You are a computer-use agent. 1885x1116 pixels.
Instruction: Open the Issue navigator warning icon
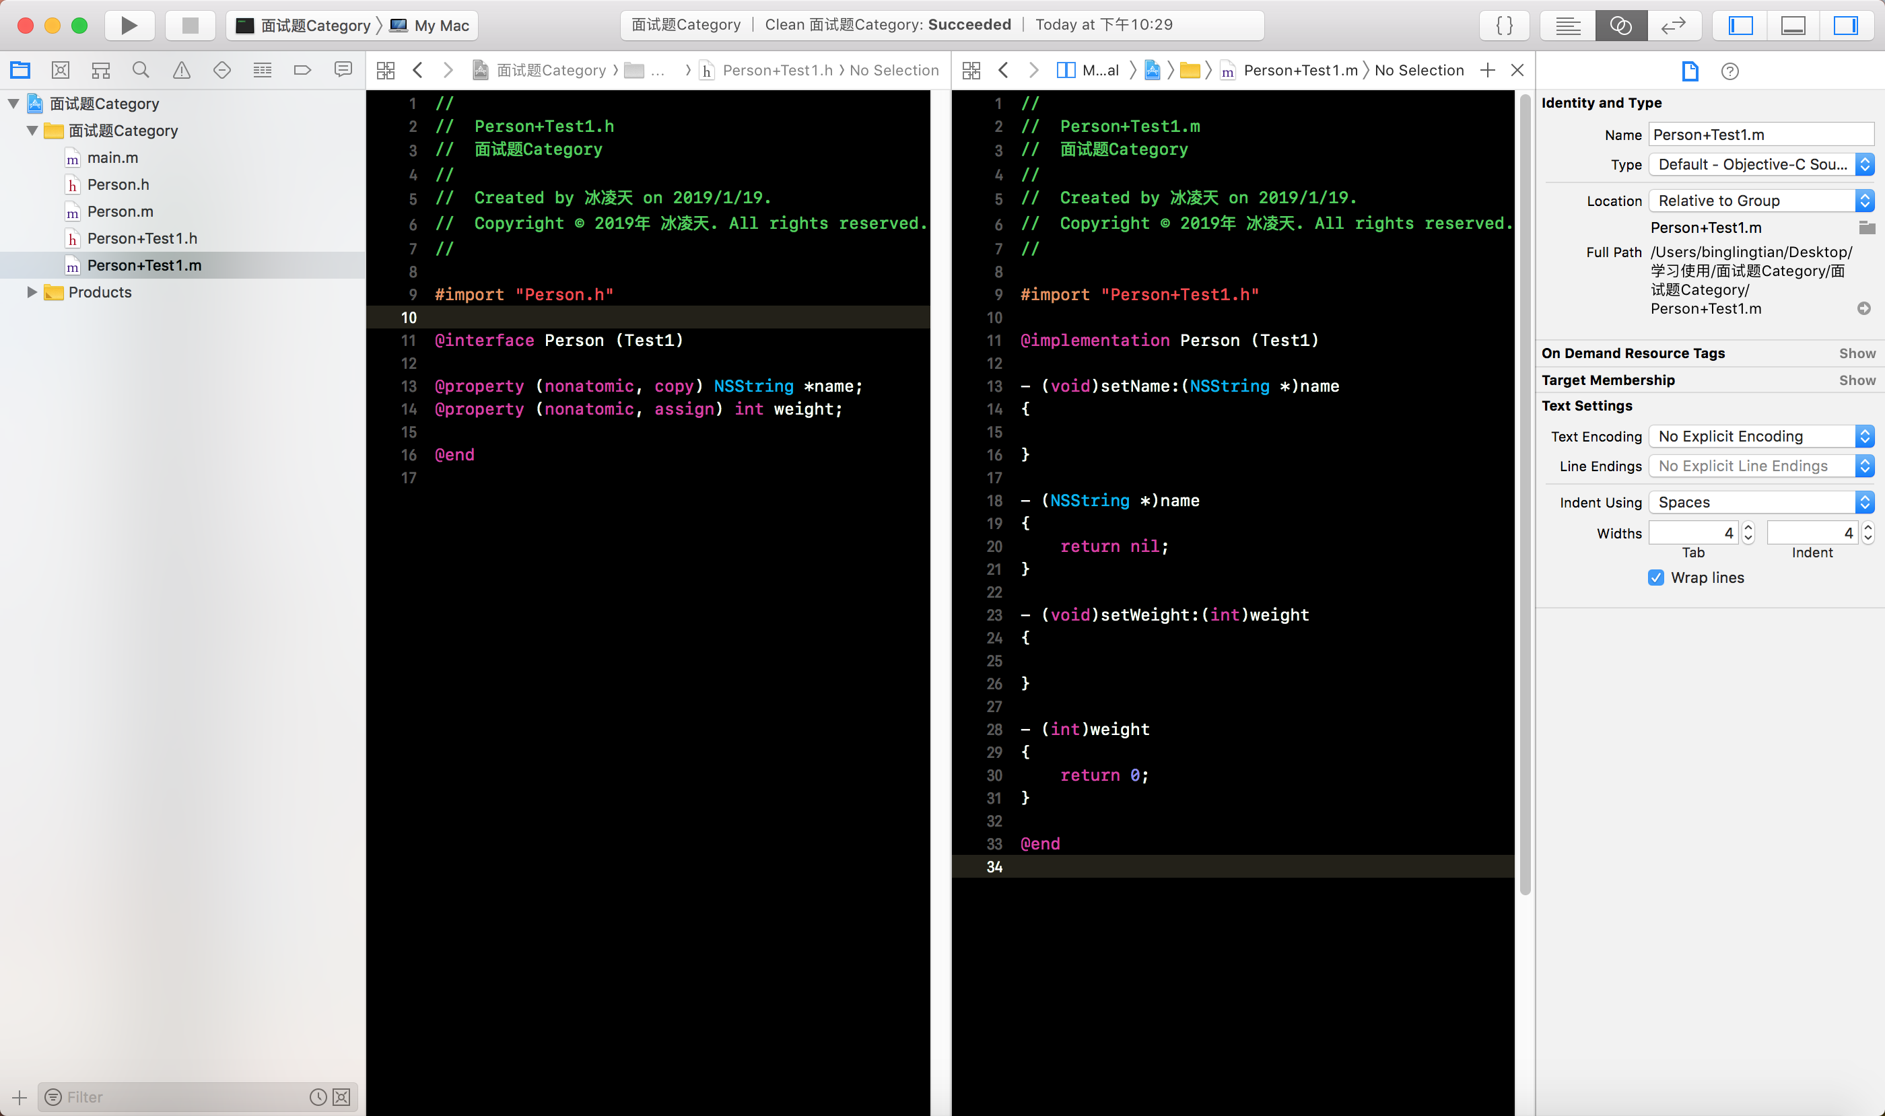coord(181,70)
